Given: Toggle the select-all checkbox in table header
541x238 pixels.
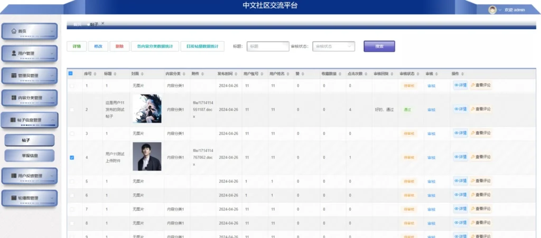Looking at the screenshot, I should 71,73.
